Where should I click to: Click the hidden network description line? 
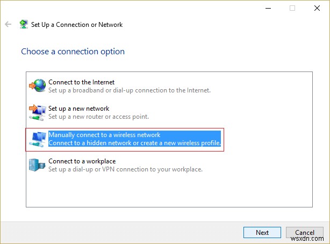(x=134, y=143)
